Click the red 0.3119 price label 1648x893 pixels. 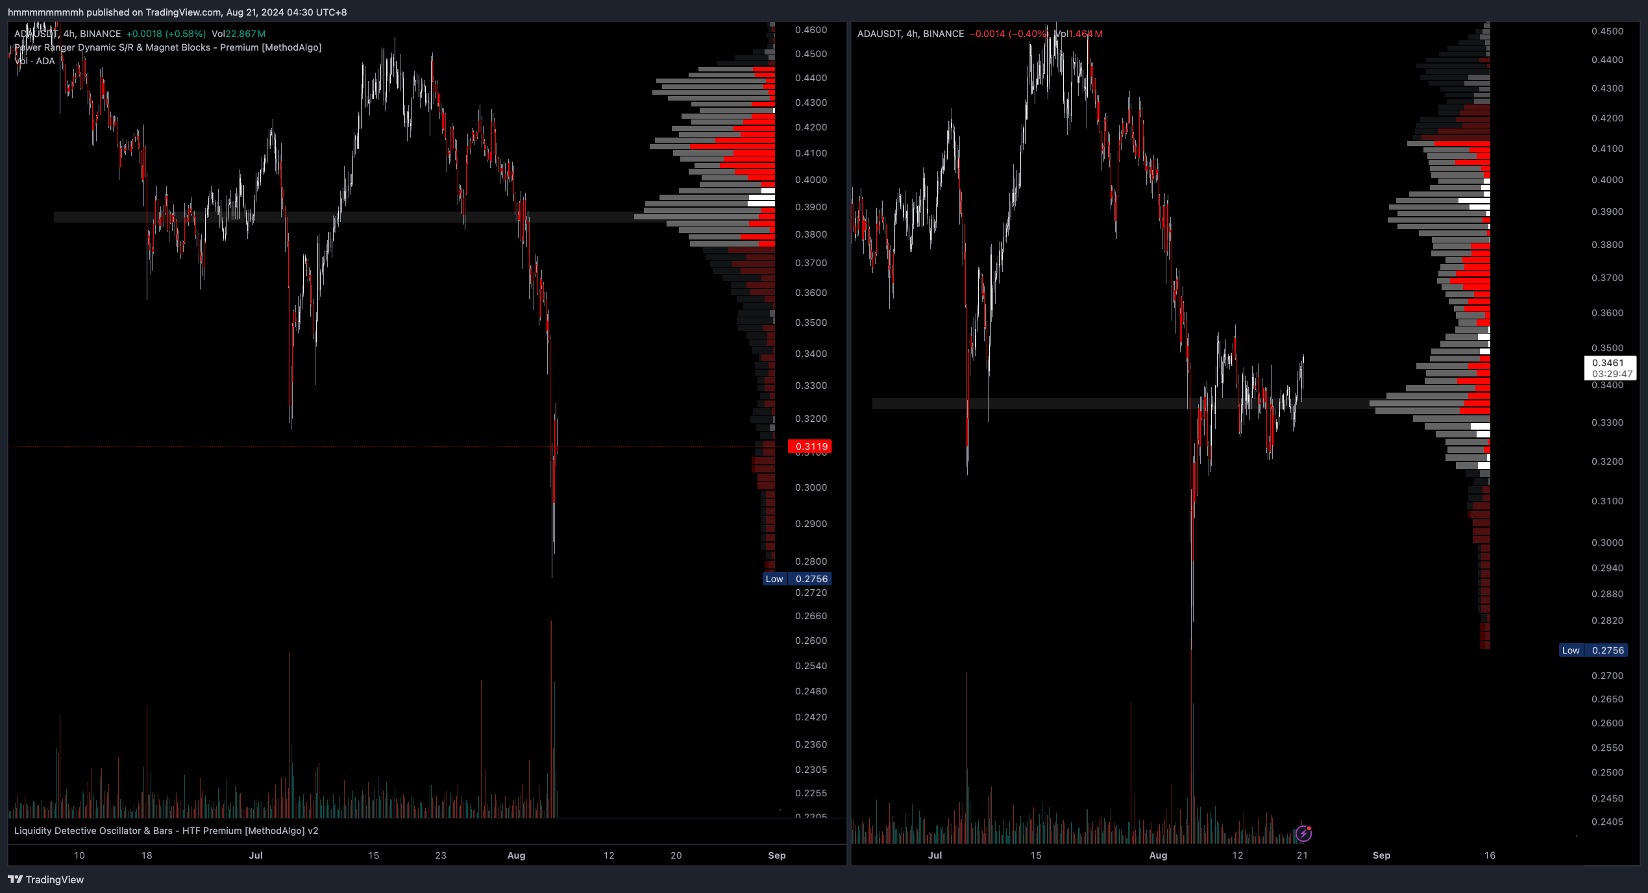point(810,446)
